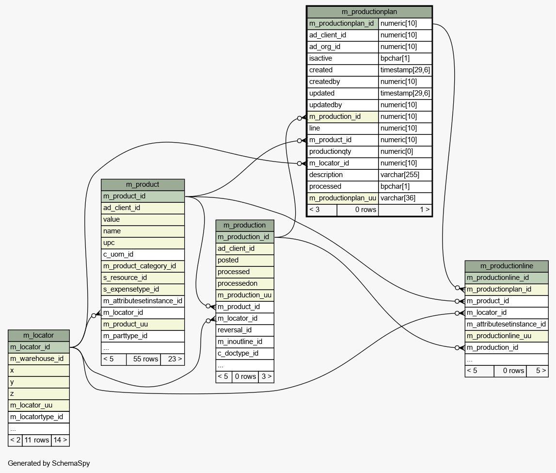Viewport: 556px width, 473px height.
Task: Select m_parttype_id column in m_product
Action: click(143, 336)
